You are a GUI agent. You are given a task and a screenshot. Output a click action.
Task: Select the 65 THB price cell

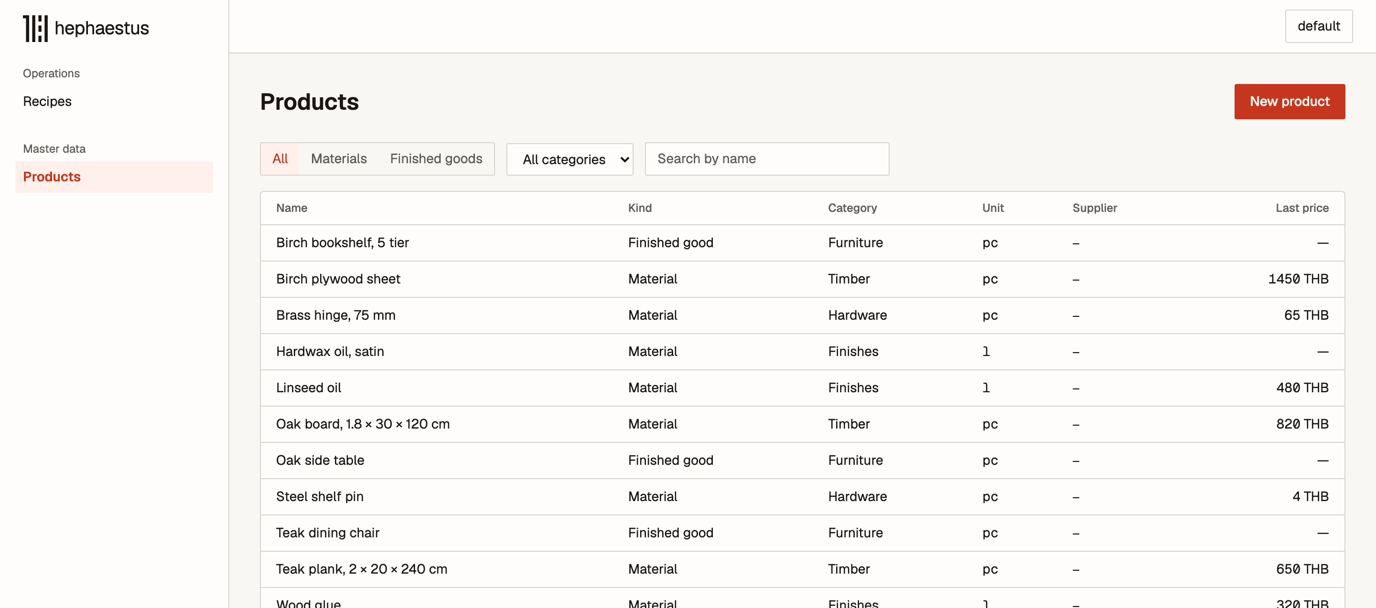tap(1306, 315)
